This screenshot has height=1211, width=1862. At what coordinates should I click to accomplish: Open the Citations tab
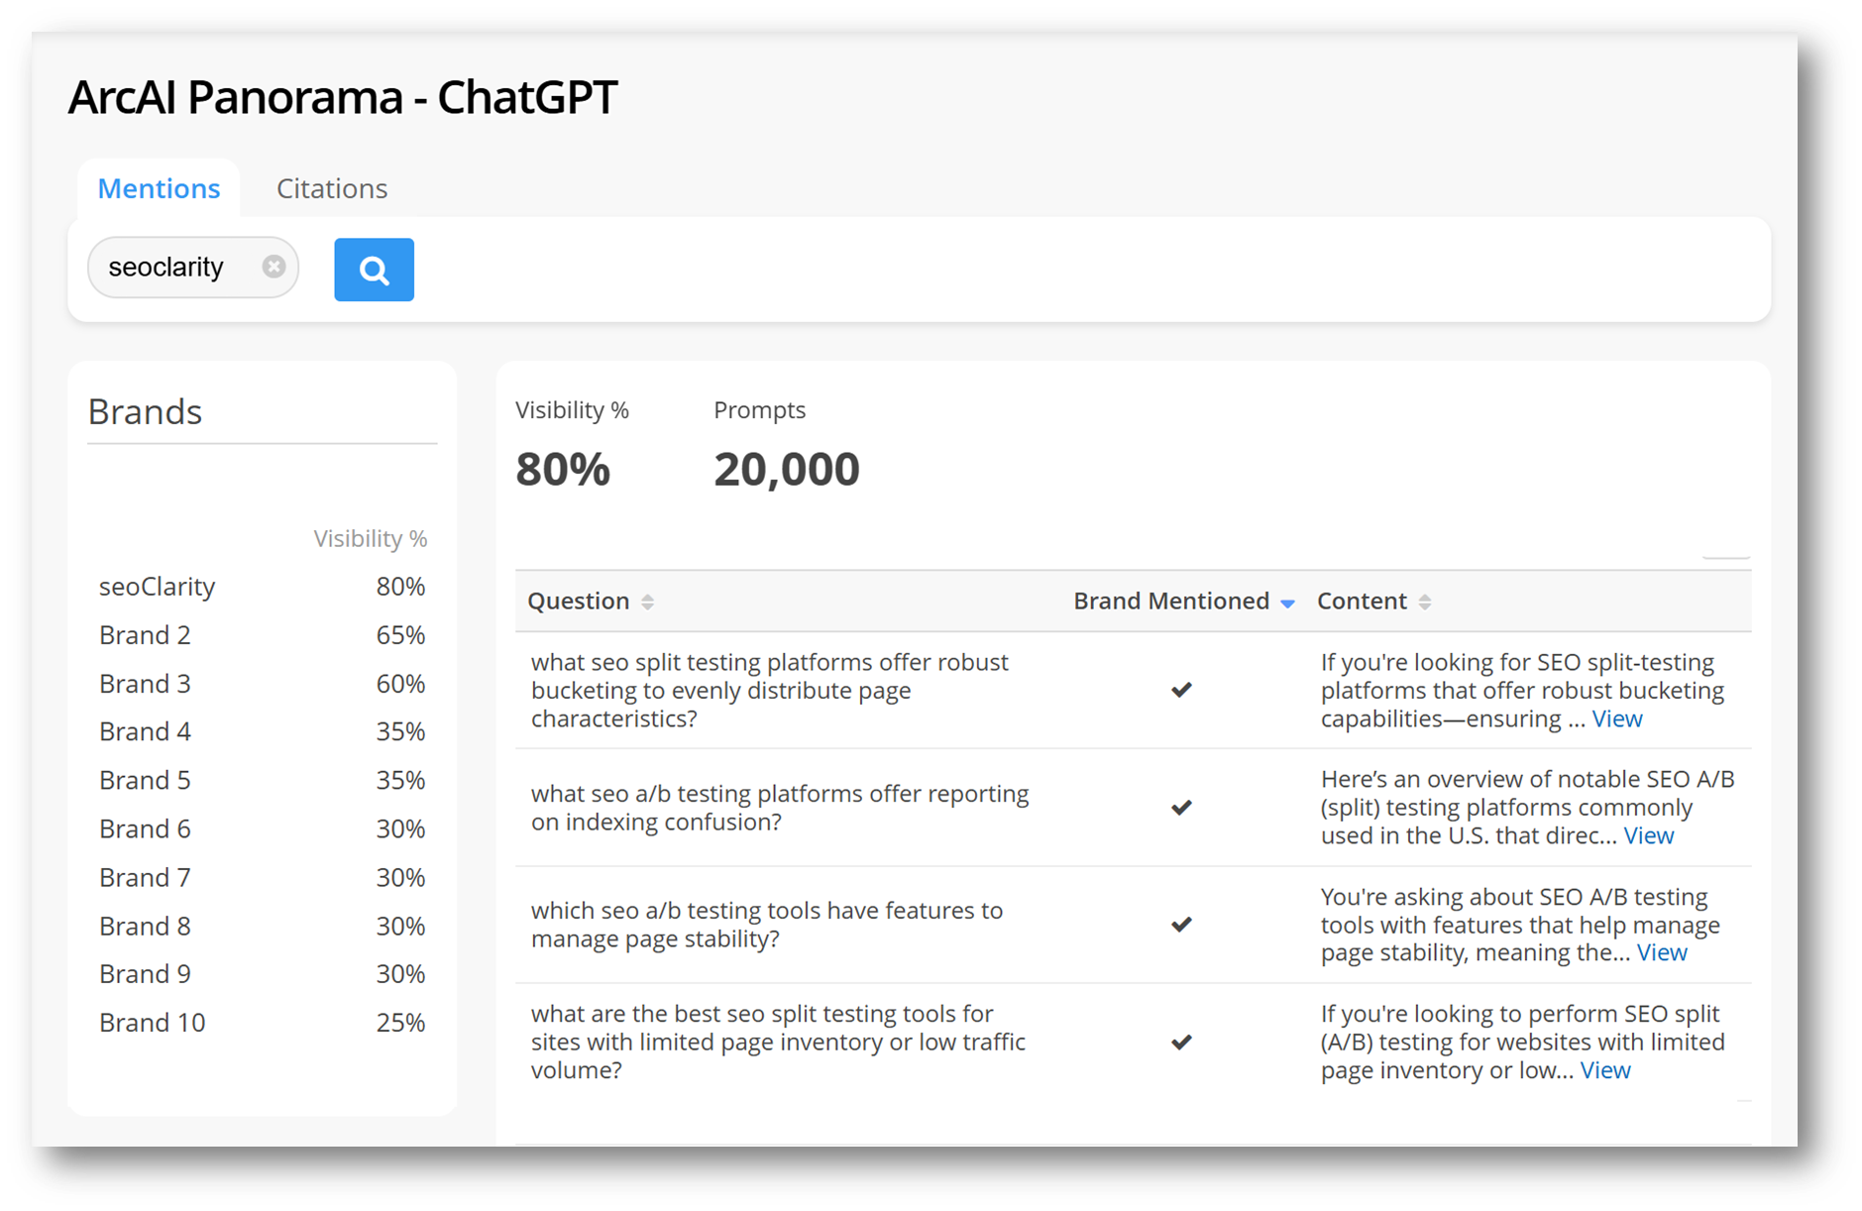[332, 188]
